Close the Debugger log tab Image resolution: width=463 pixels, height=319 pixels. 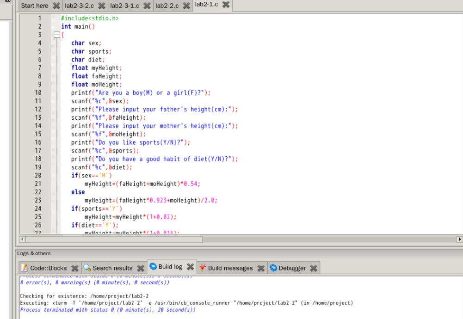[314, 268]
